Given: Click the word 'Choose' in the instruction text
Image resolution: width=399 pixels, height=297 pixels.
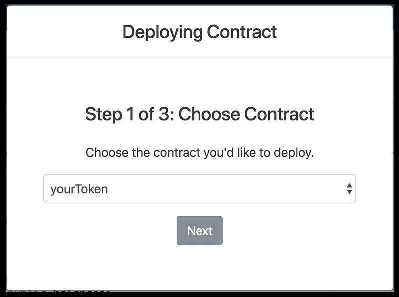Looking at the screenshot, I should coord(107,153).
